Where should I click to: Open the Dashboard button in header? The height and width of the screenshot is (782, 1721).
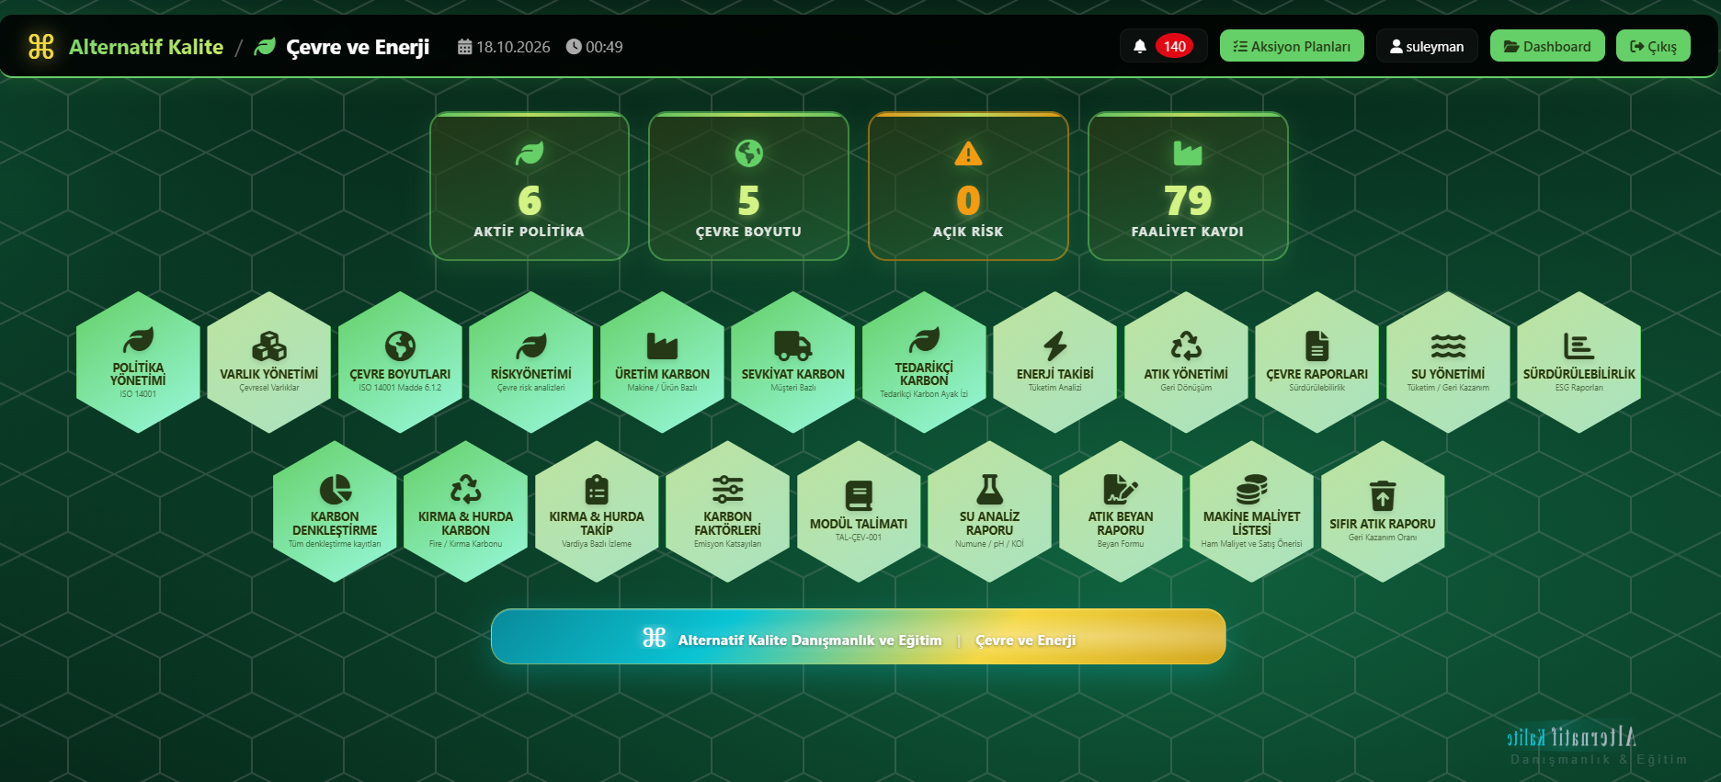coord(1547,46)
